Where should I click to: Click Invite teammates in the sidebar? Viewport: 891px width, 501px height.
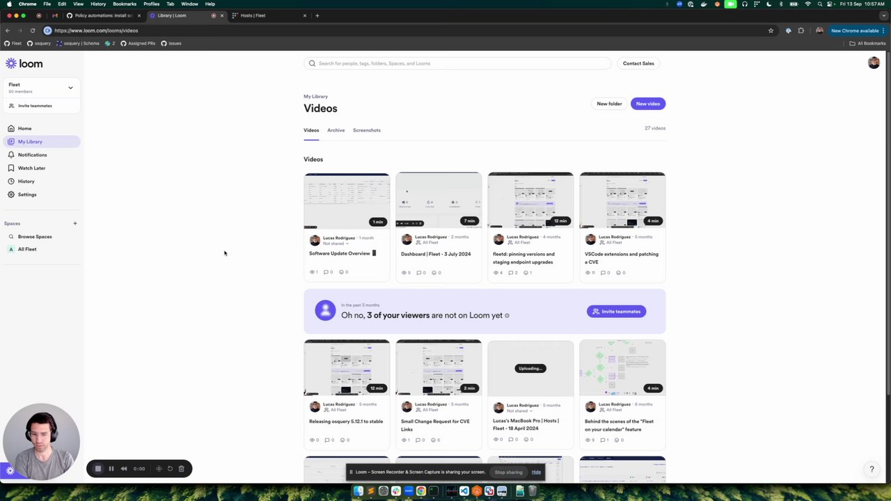pyautogui.click(x=40, y=106)
